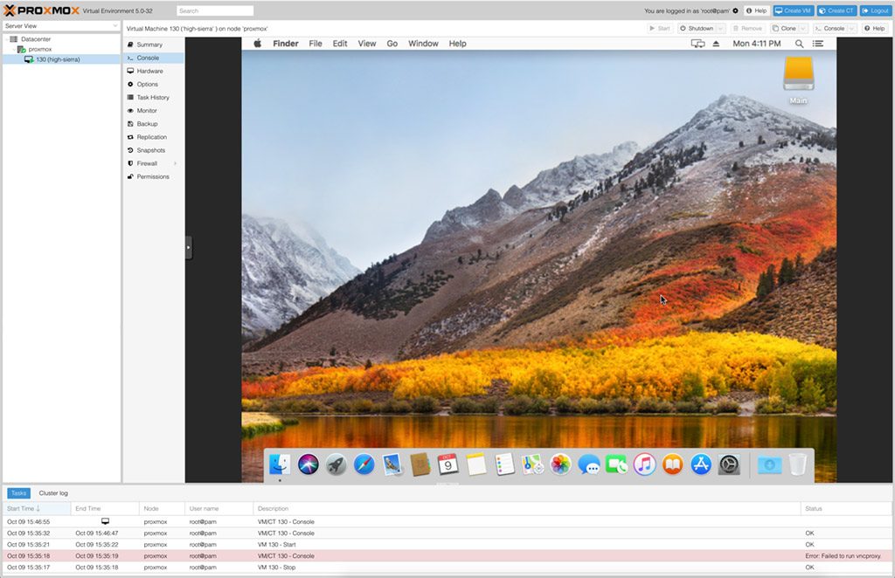
Task: Click the Apple logo menu
Action: tap(258, 44)
